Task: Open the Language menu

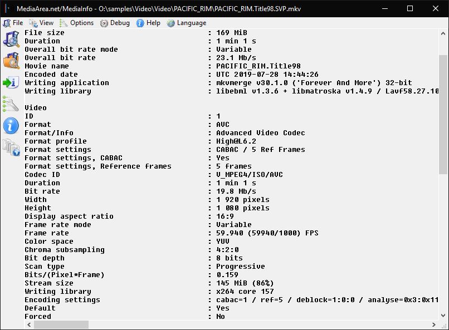Action: point(187,23)
